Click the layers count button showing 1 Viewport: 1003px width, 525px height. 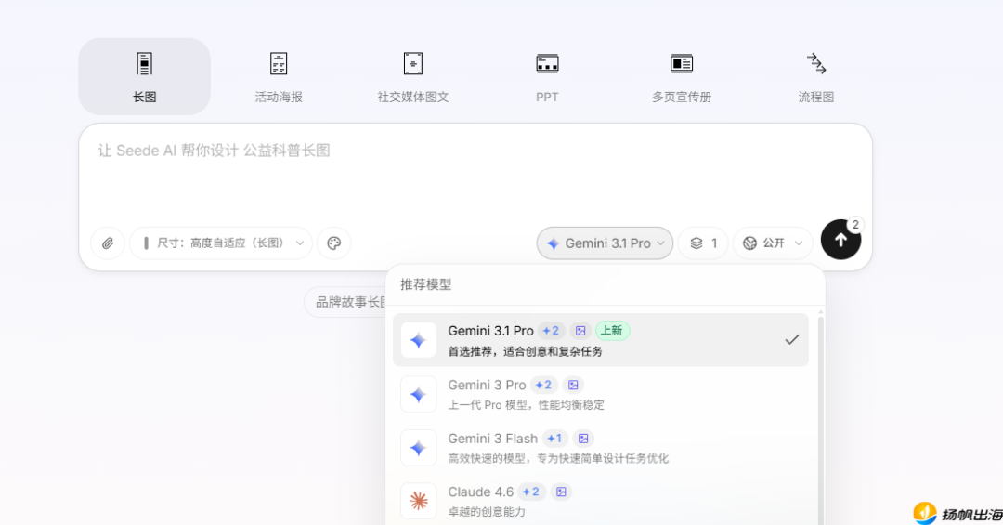(x=703, y=243)
